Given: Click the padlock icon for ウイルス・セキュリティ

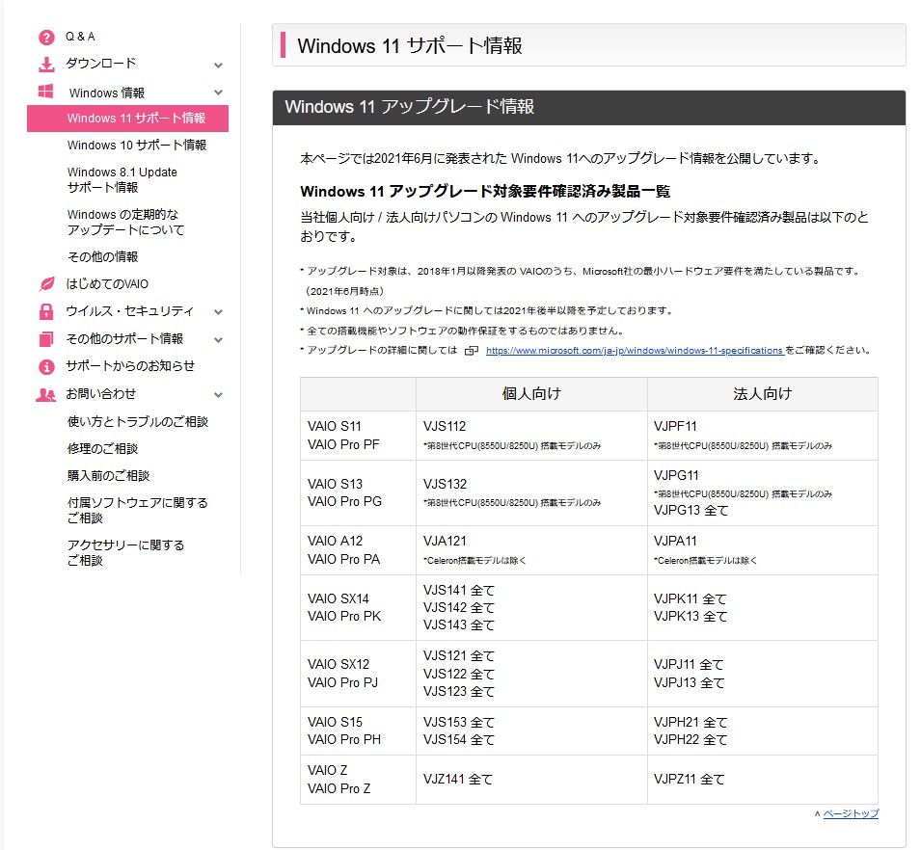Looking at the screenshot, I should [x=46, y=311].
